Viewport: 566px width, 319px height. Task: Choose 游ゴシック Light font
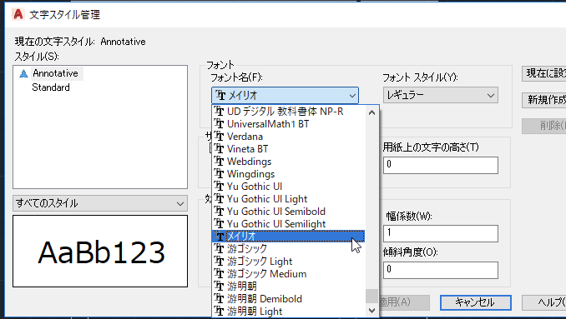[288, 262]
